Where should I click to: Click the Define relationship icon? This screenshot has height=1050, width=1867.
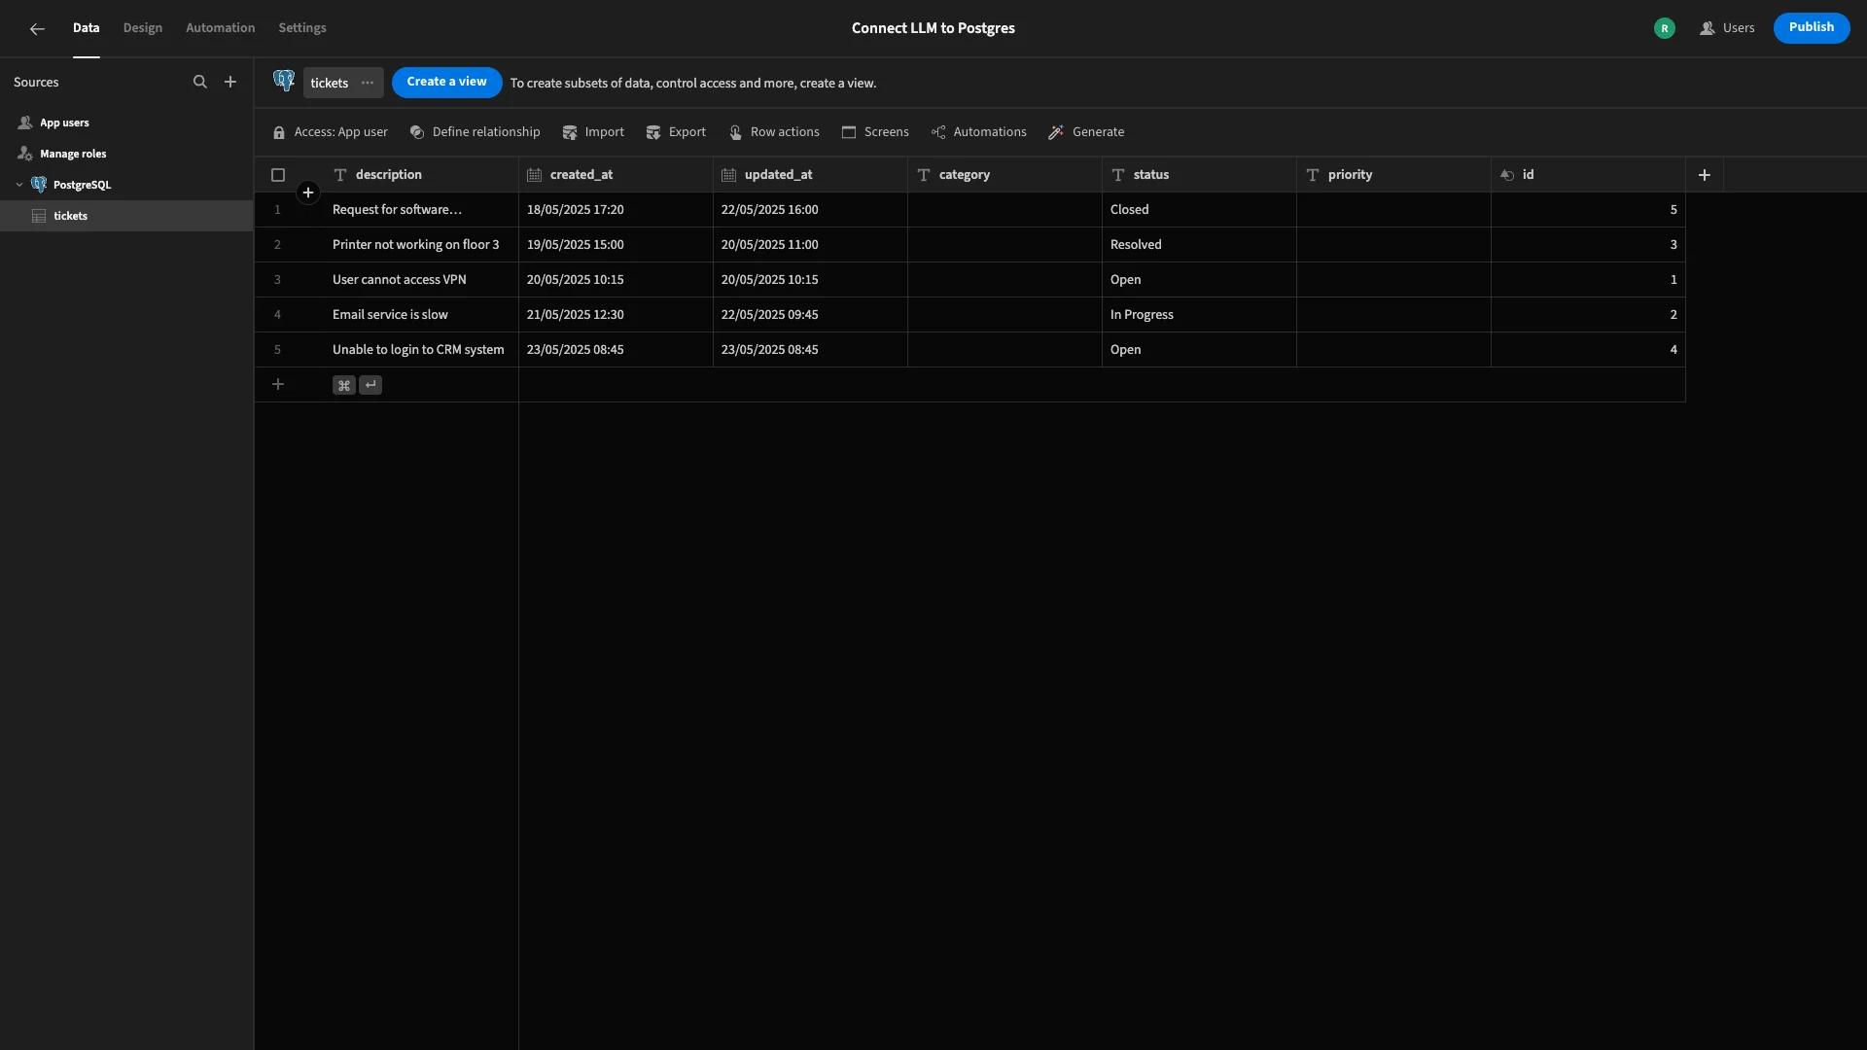pyautogui.click(x=417, y=132)
